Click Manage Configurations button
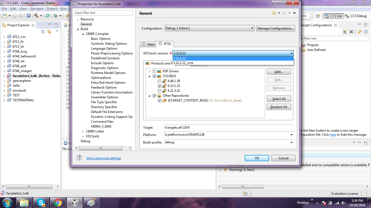Viewport: 371px width, 208px height. click(276, 28)
